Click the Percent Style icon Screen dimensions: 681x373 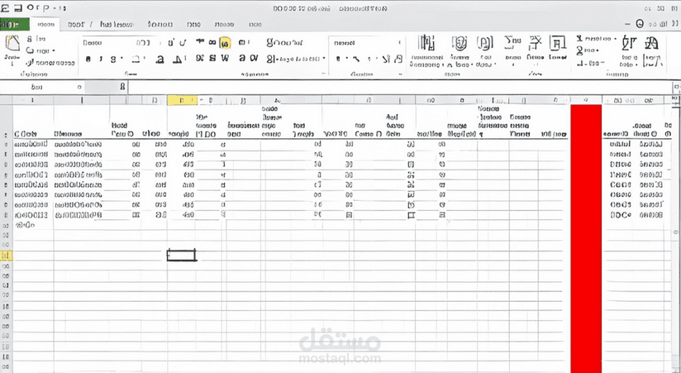tap(356, 59)
